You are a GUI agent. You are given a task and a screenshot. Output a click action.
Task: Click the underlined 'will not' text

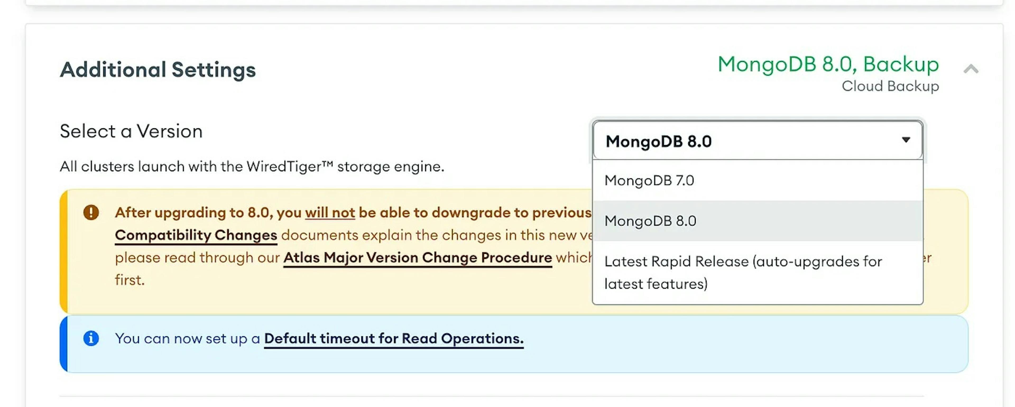(330, 213)
